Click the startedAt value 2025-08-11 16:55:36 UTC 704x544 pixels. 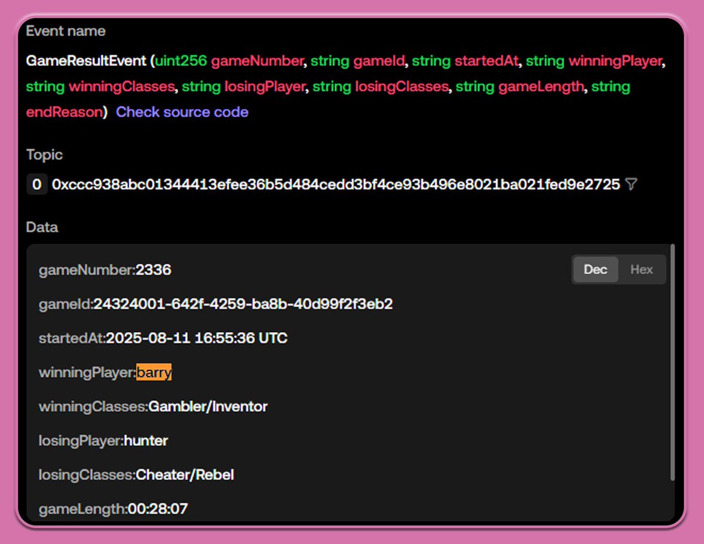pyautogui.click(x=197, y=338)
